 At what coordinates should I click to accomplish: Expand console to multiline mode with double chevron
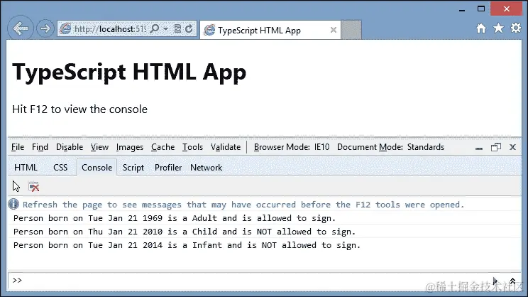[512, 281]
